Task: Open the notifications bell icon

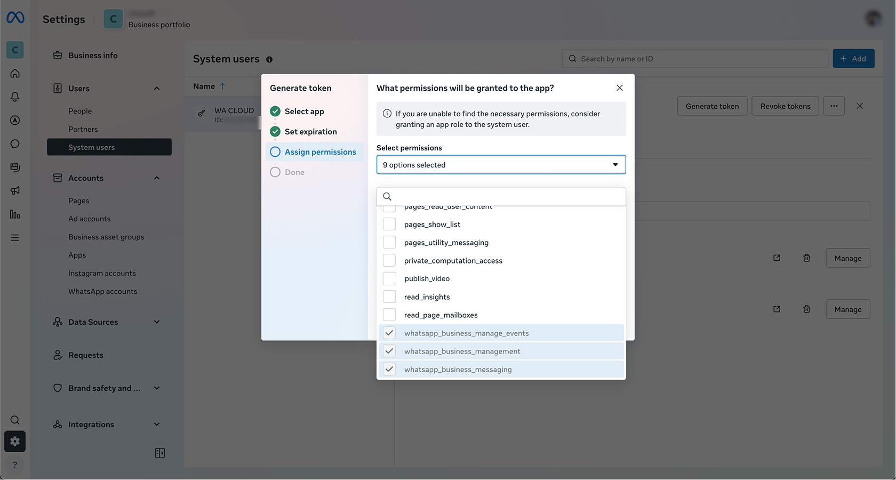Action: [15, 97]
